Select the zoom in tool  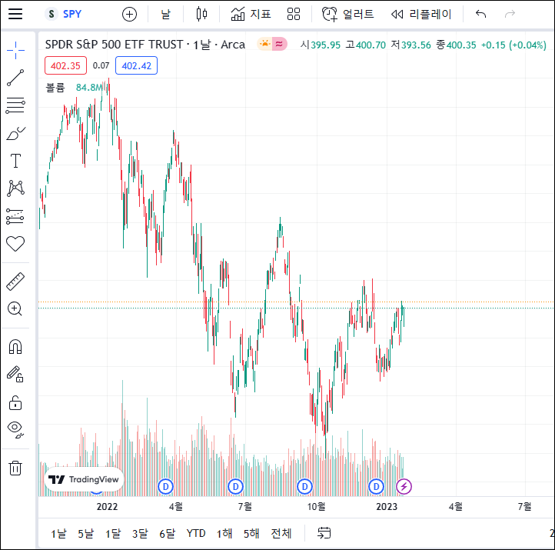(15, 308)
